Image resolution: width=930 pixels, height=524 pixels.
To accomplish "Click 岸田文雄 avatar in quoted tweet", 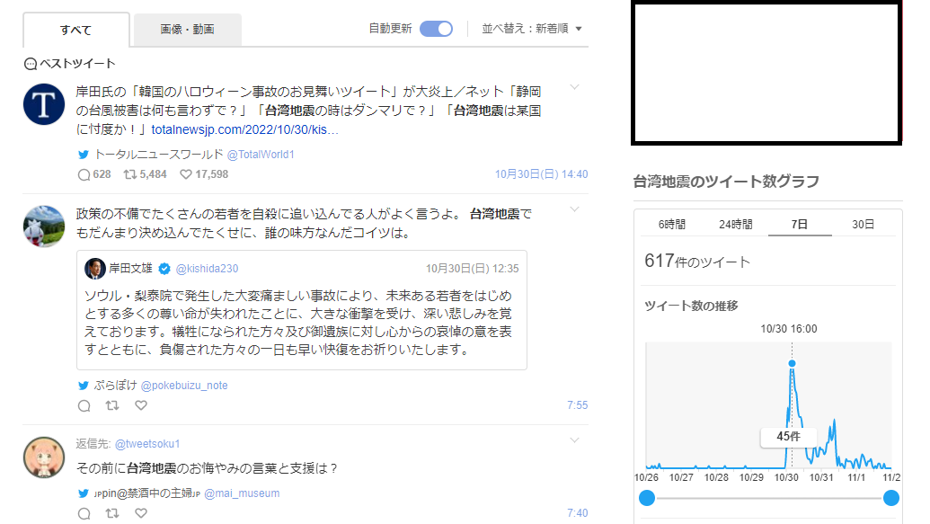I will [x=95, y=269].
